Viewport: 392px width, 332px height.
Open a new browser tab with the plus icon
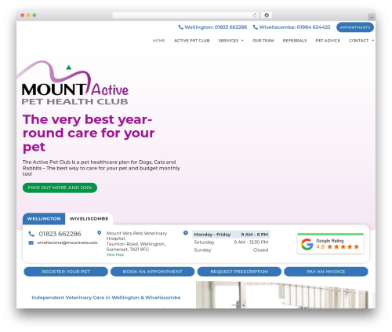372,17
